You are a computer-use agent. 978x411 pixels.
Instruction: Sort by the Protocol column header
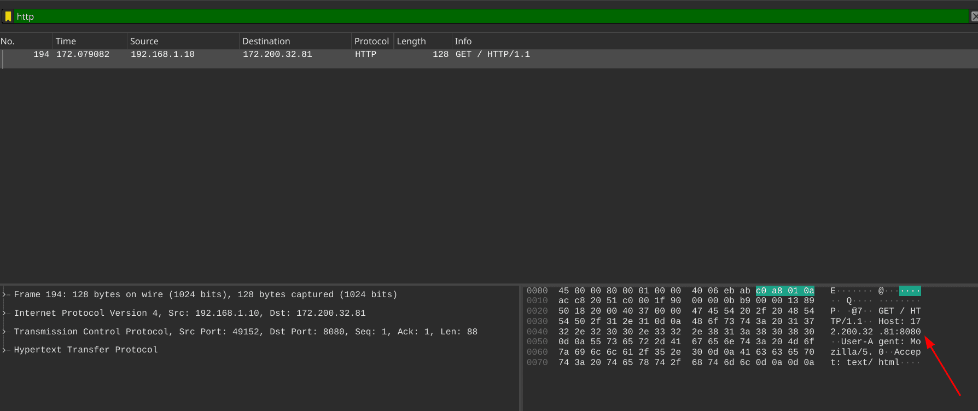click(371, 41)
